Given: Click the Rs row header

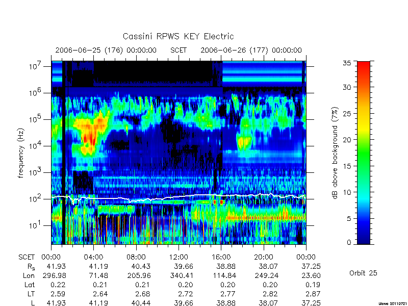Looking at the screenshot, I should click(31, 267).
